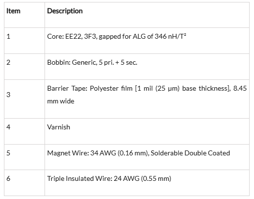Select the Varnish description cell
254x199 pixels.
(x=147, y=131)
